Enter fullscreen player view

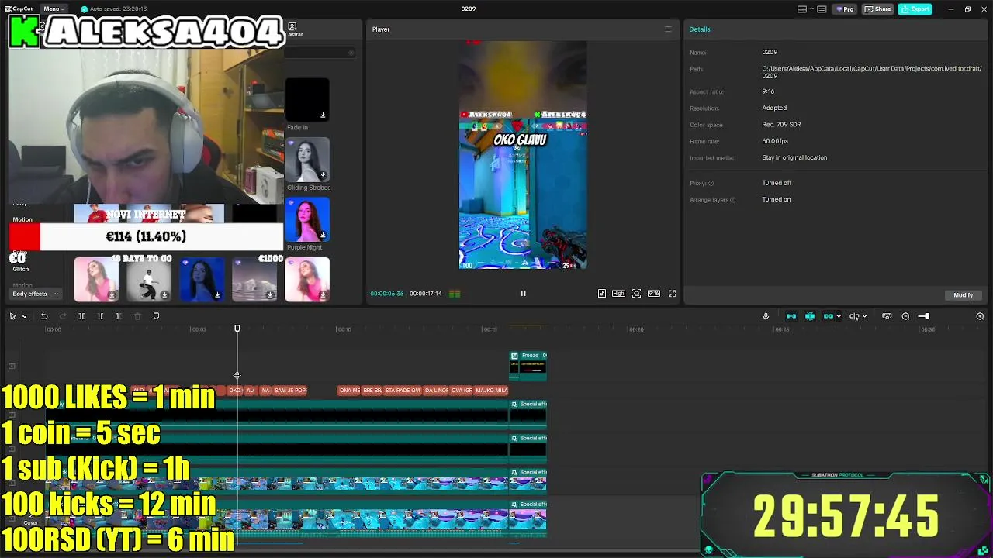(x=673, y=294)
